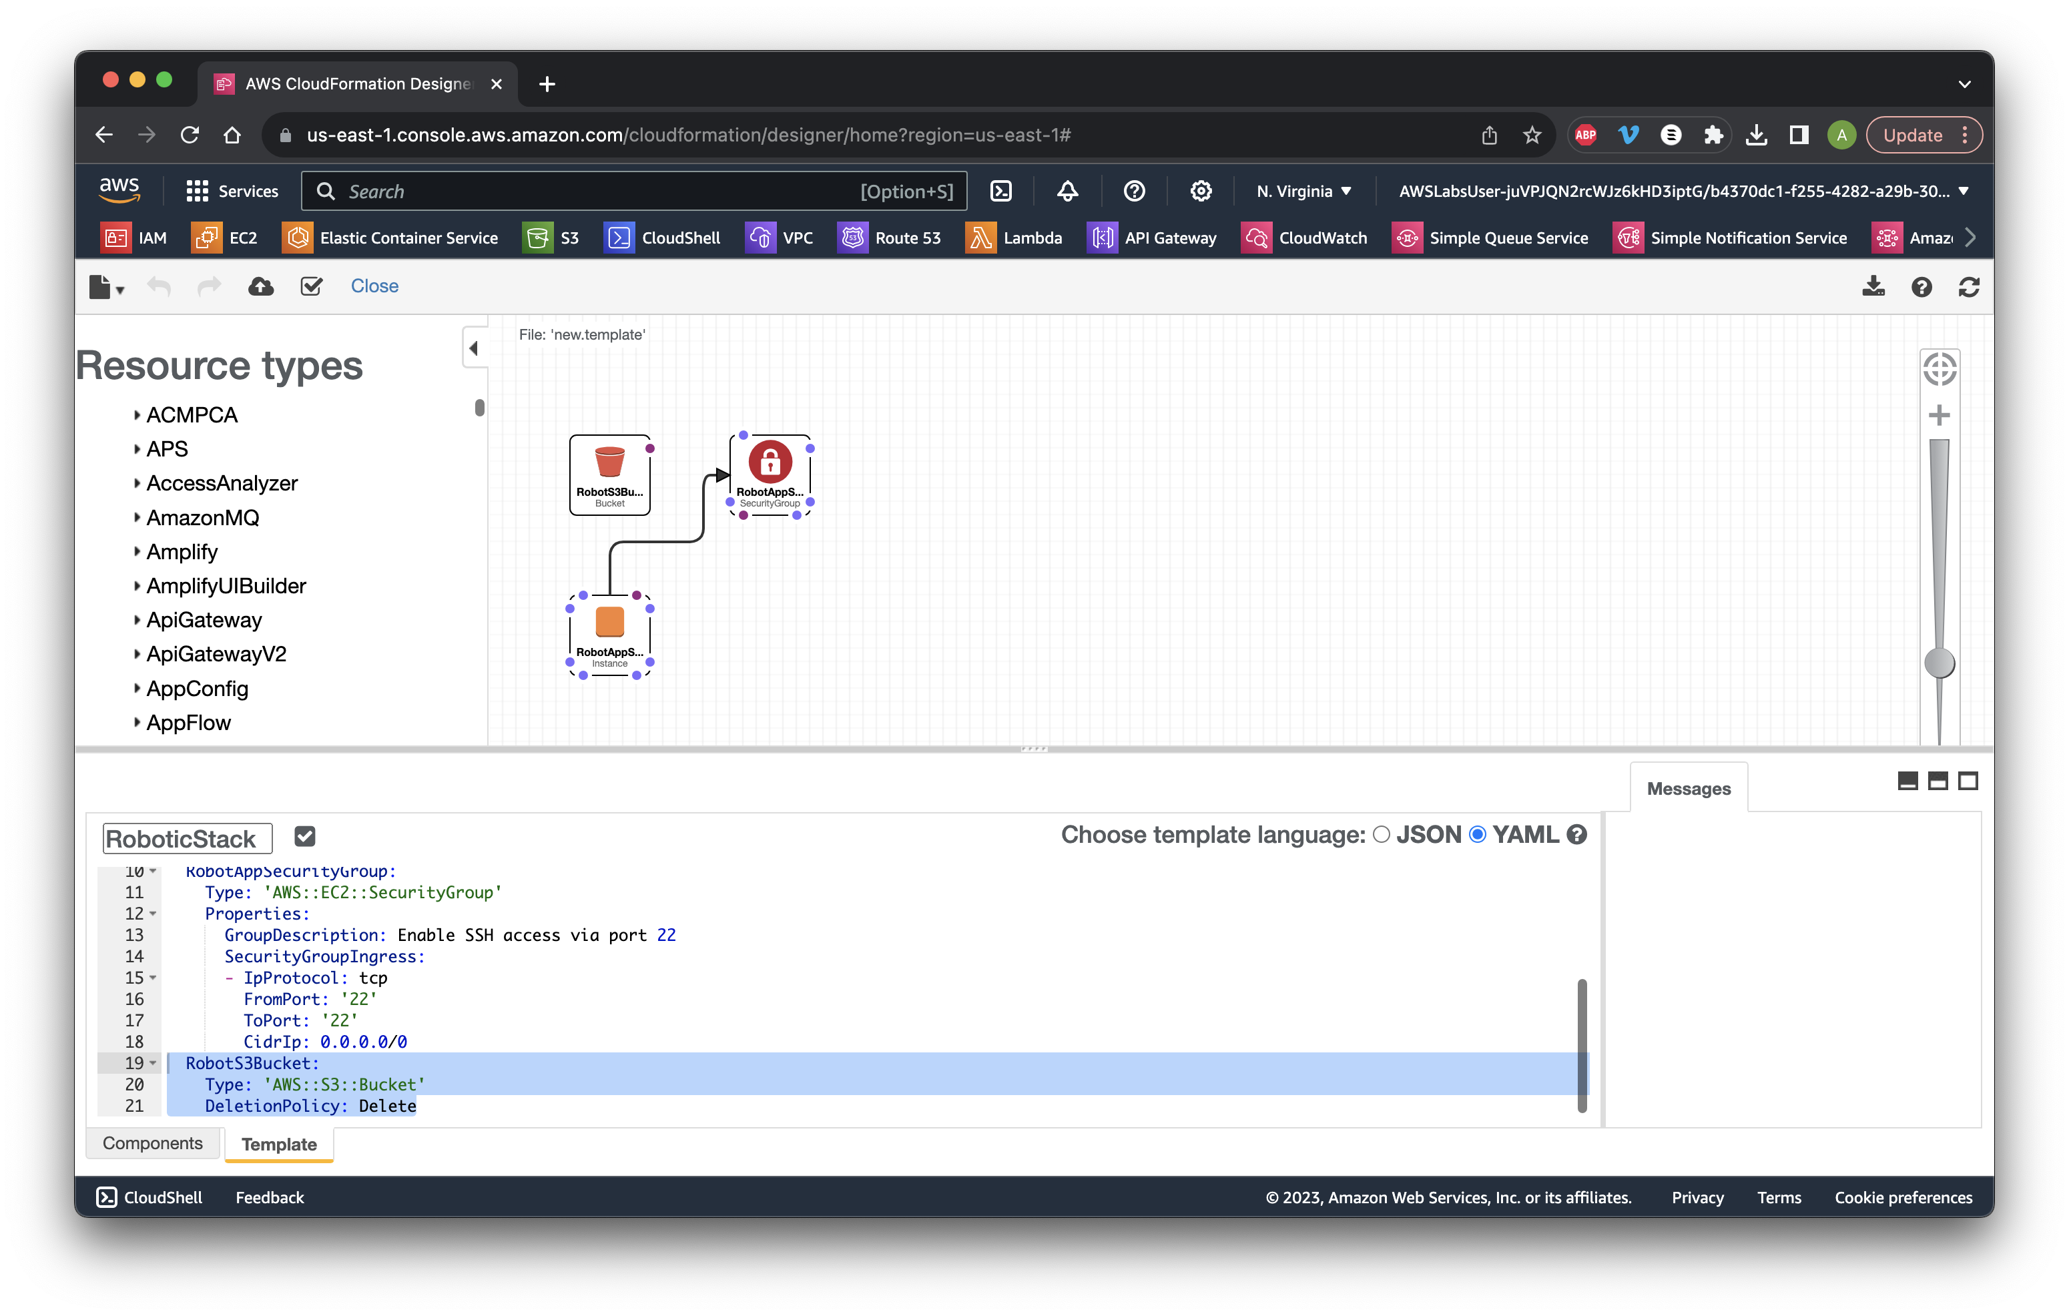
Task: Switch to the Components tab
Action: click(153, 1143)
